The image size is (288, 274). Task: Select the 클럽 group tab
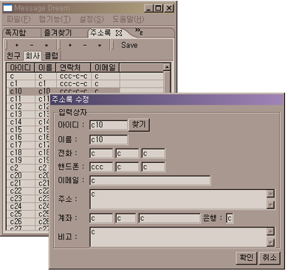pyautogui.click(x=52, y=56)
